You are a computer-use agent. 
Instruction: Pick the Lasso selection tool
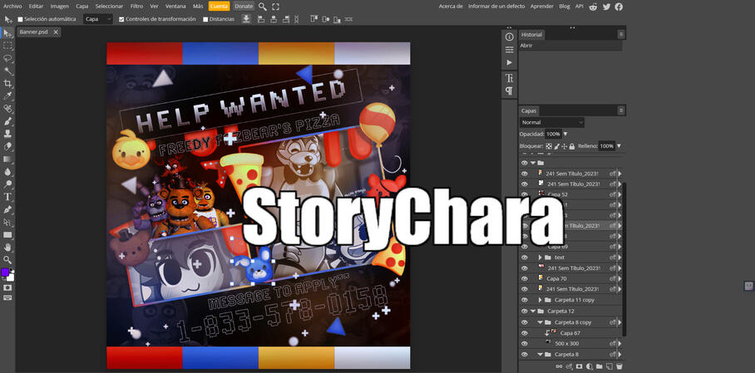(x=8, y=58)
